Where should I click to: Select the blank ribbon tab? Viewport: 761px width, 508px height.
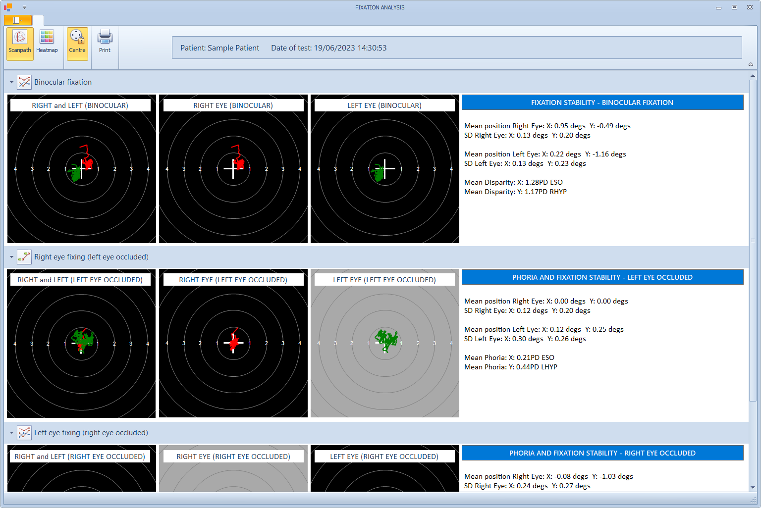(38, 20)
